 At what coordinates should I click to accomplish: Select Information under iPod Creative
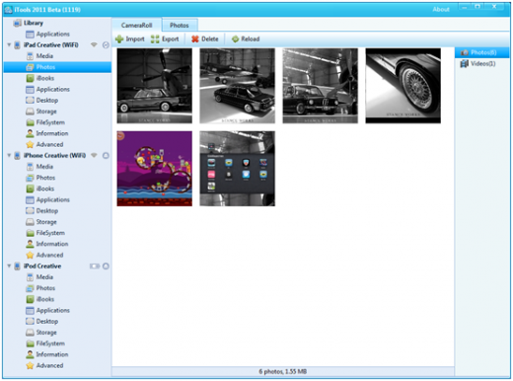47,354
